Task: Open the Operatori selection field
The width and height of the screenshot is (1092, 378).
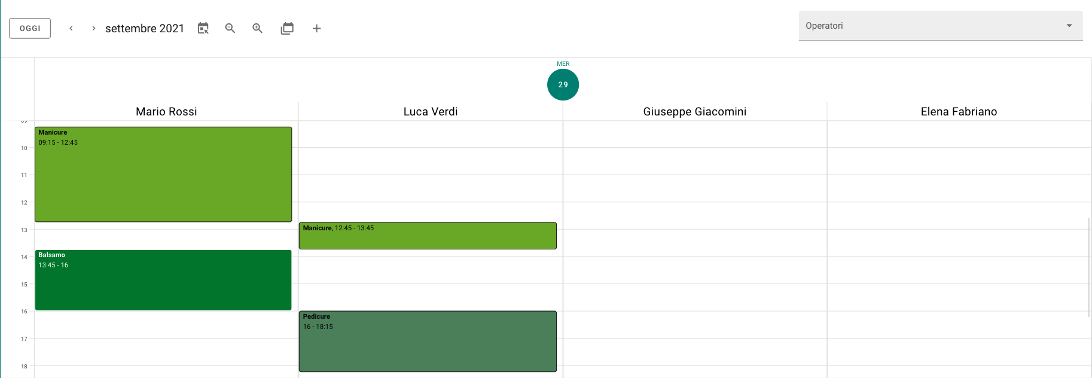Action: (x=941, y=26)
